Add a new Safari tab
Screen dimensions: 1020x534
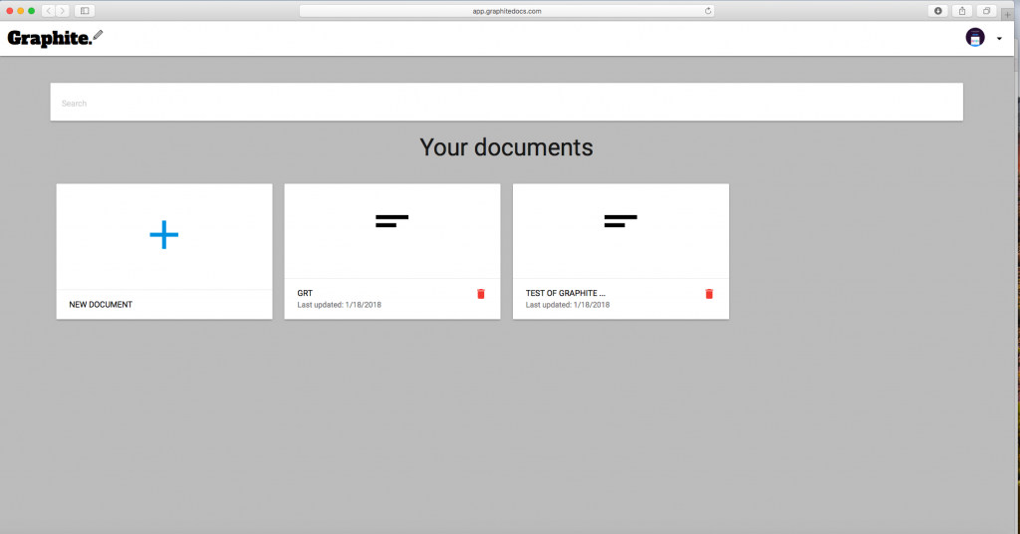pyautogui.click(x=1007, y=14)
